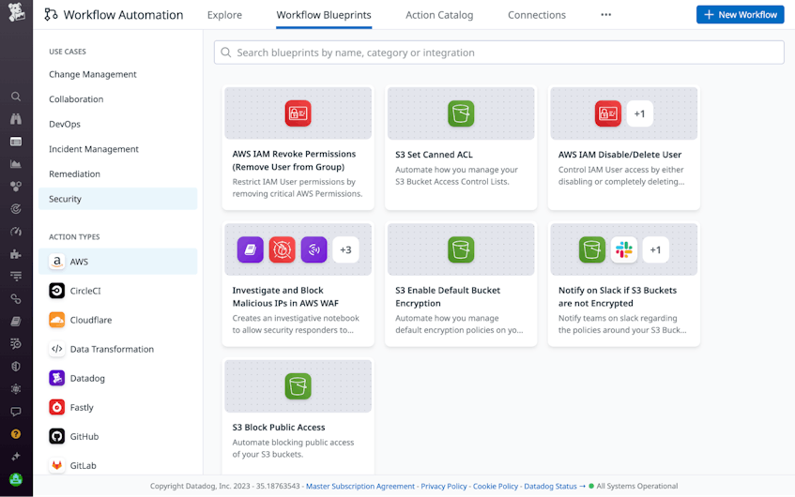
Task: Open the three-dots more tabs menu
Action: tap(606, 15)
